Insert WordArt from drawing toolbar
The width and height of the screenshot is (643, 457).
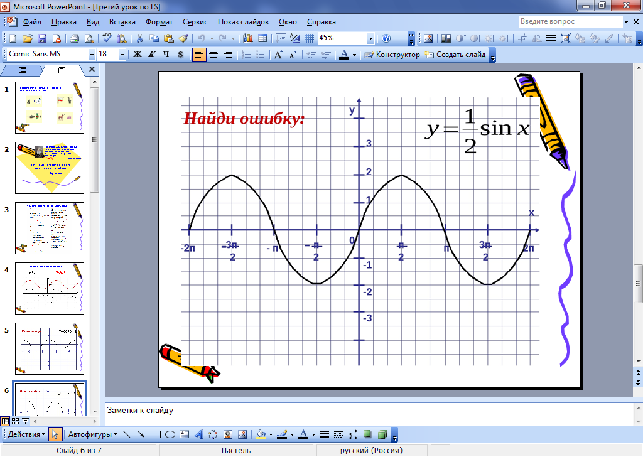click(199, 434)
